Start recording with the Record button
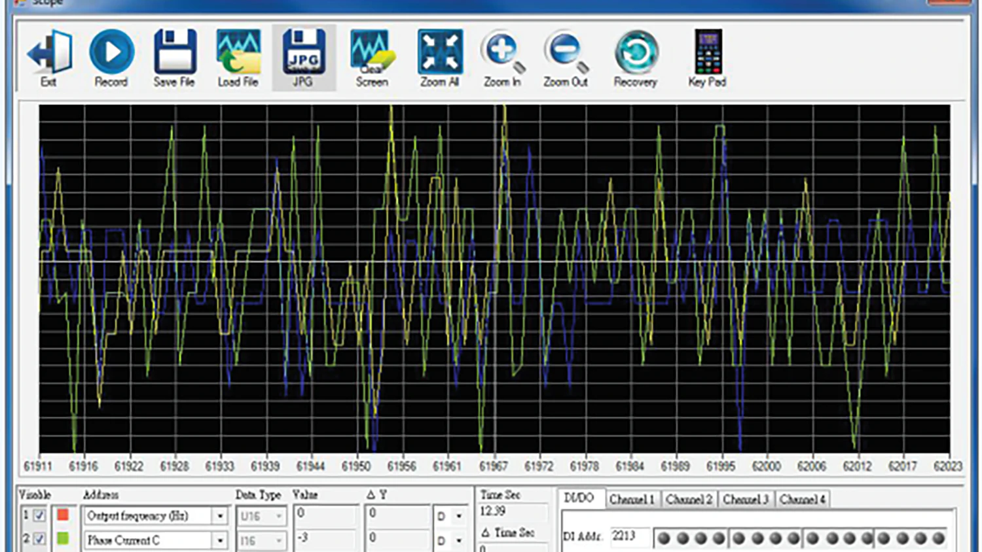 (x=111, y=51)
